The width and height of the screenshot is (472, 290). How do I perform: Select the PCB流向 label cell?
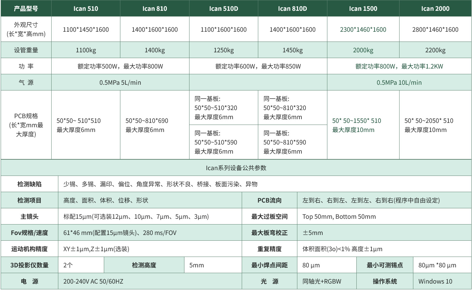coord(269,200)
